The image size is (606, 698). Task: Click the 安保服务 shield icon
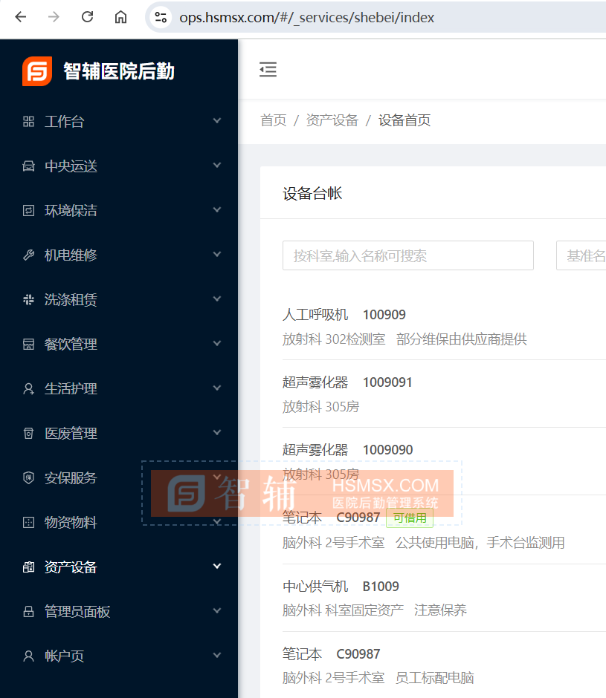point(29,478)
